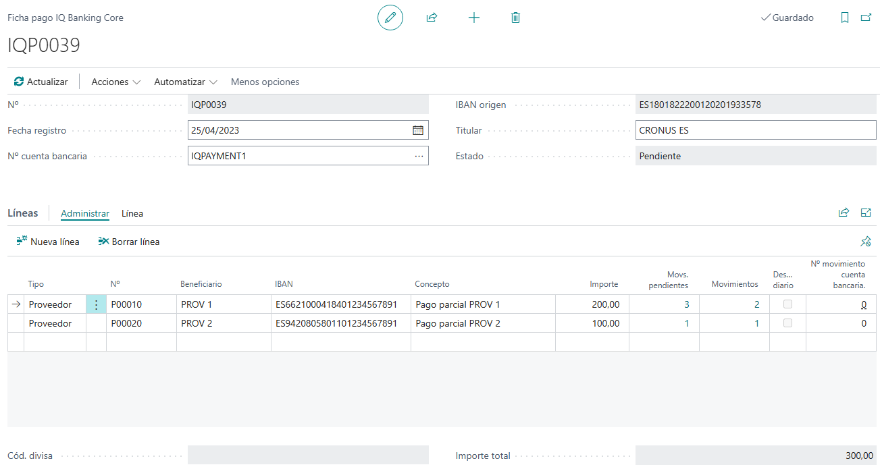Open the Nº cuenta bancaria lookup ellipsis
The height and width of the screenshot is (467, 880).
pos(419,155)
